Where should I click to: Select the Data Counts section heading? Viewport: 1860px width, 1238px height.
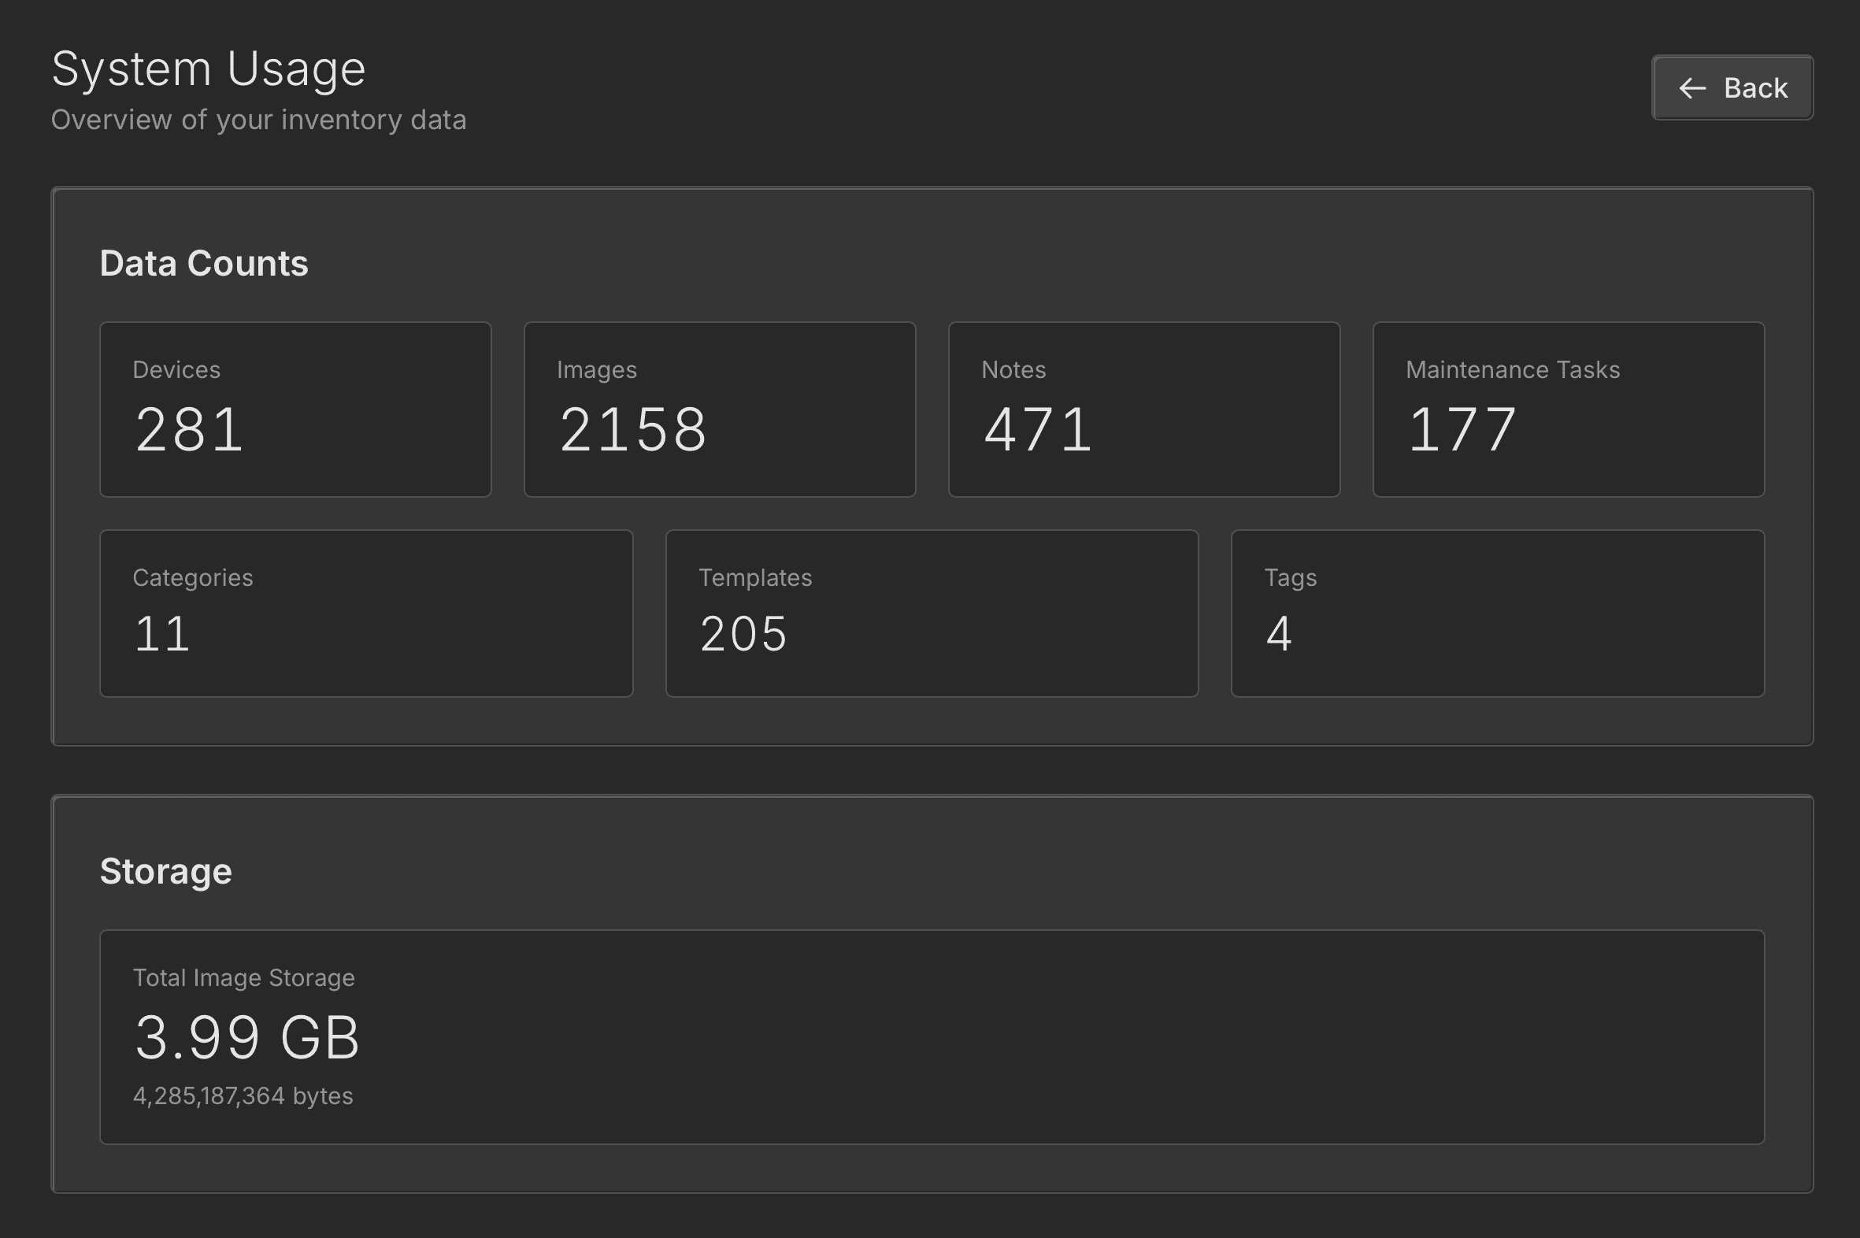point(204,263)
